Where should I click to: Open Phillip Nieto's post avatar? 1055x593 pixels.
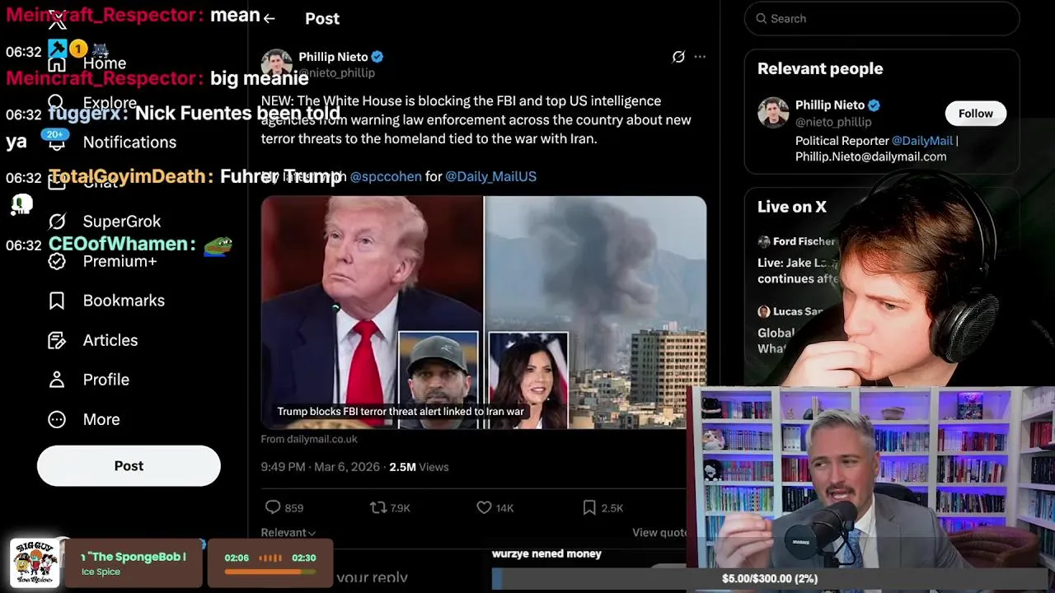coord(277,64)
